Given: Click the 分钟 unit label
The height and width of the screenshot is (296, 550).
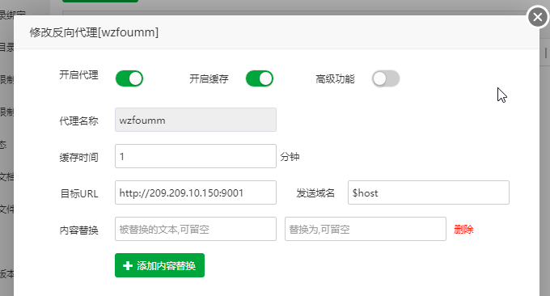Looking at the screenshot, I should (290, 156).
